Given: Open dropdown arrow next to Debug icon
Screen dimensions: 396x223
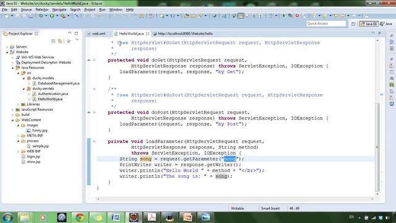Looking at the screenshot, I should (x=46, y=16).
